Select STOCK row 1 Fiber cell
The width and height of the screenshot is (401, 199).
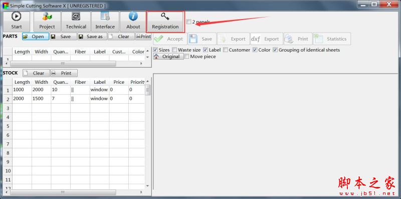coord(80,90)
